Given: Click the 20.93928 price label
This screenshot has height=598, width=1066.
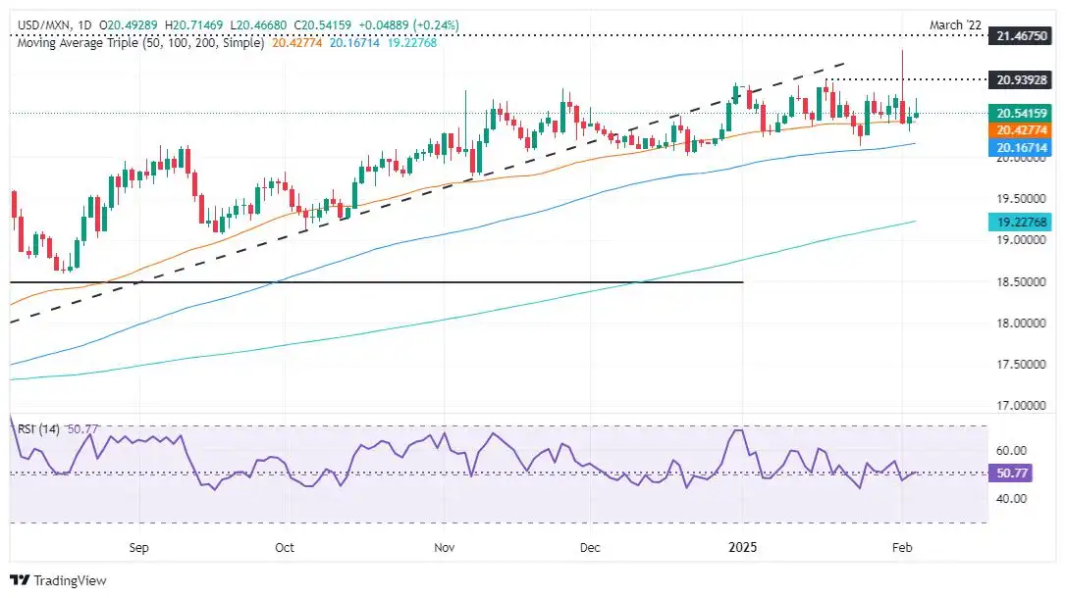Looking at the screenshot, I should click(x=1021, y=80).
